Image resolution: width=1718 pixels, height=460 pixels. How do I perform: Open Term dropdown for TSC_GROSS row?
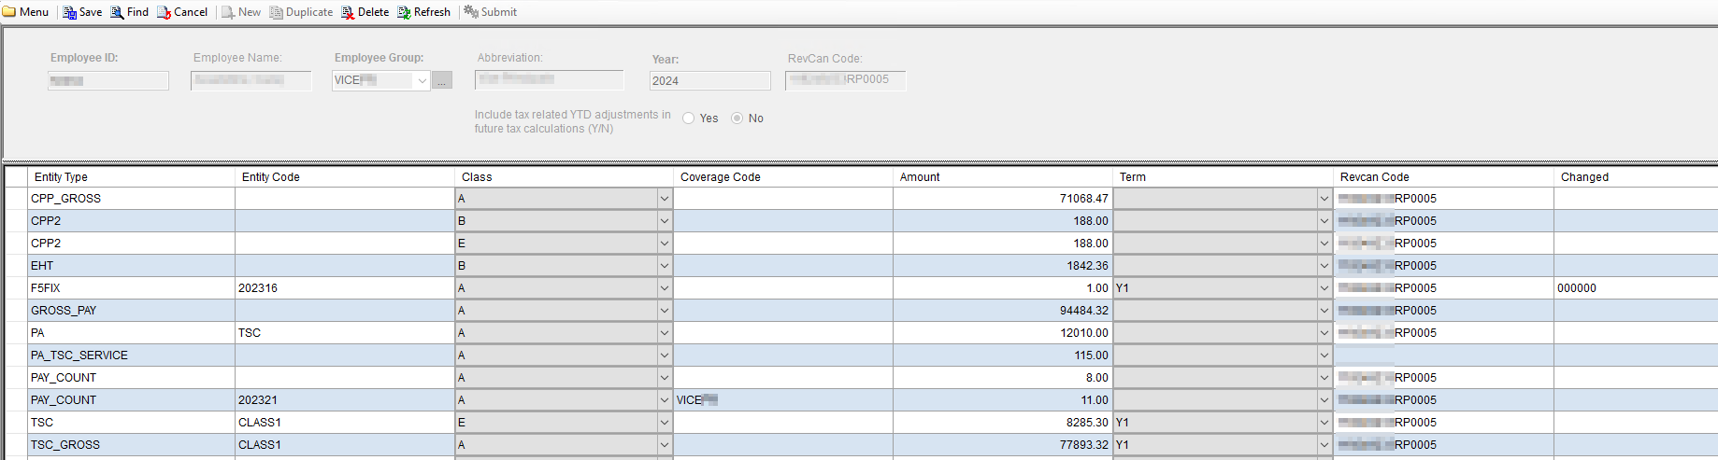(1324, 445)
